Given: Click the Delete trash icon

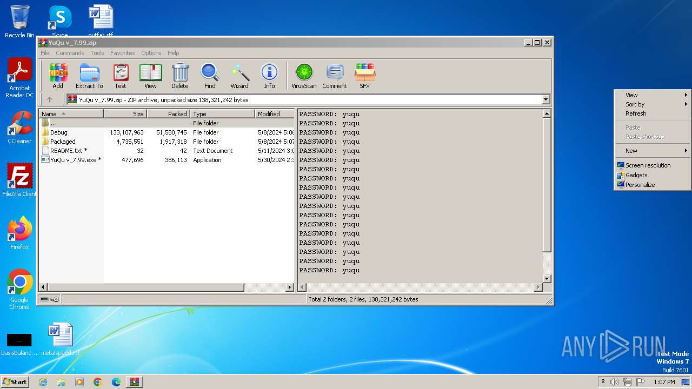Looking at the screenshot, I should pyautogui.click(x=180, y=76).
